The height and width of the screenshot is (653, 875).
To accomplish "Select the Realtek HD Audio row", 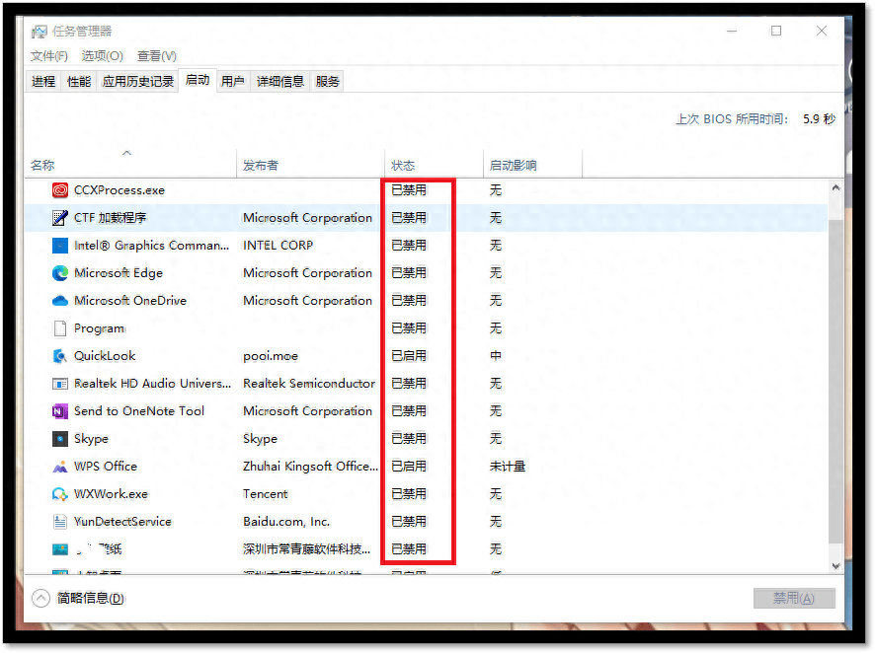I will [x=224, y=384].
